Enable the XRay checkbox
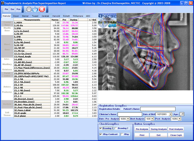The width and height of the screenshot is (194, 141). [x=122, y=134]
